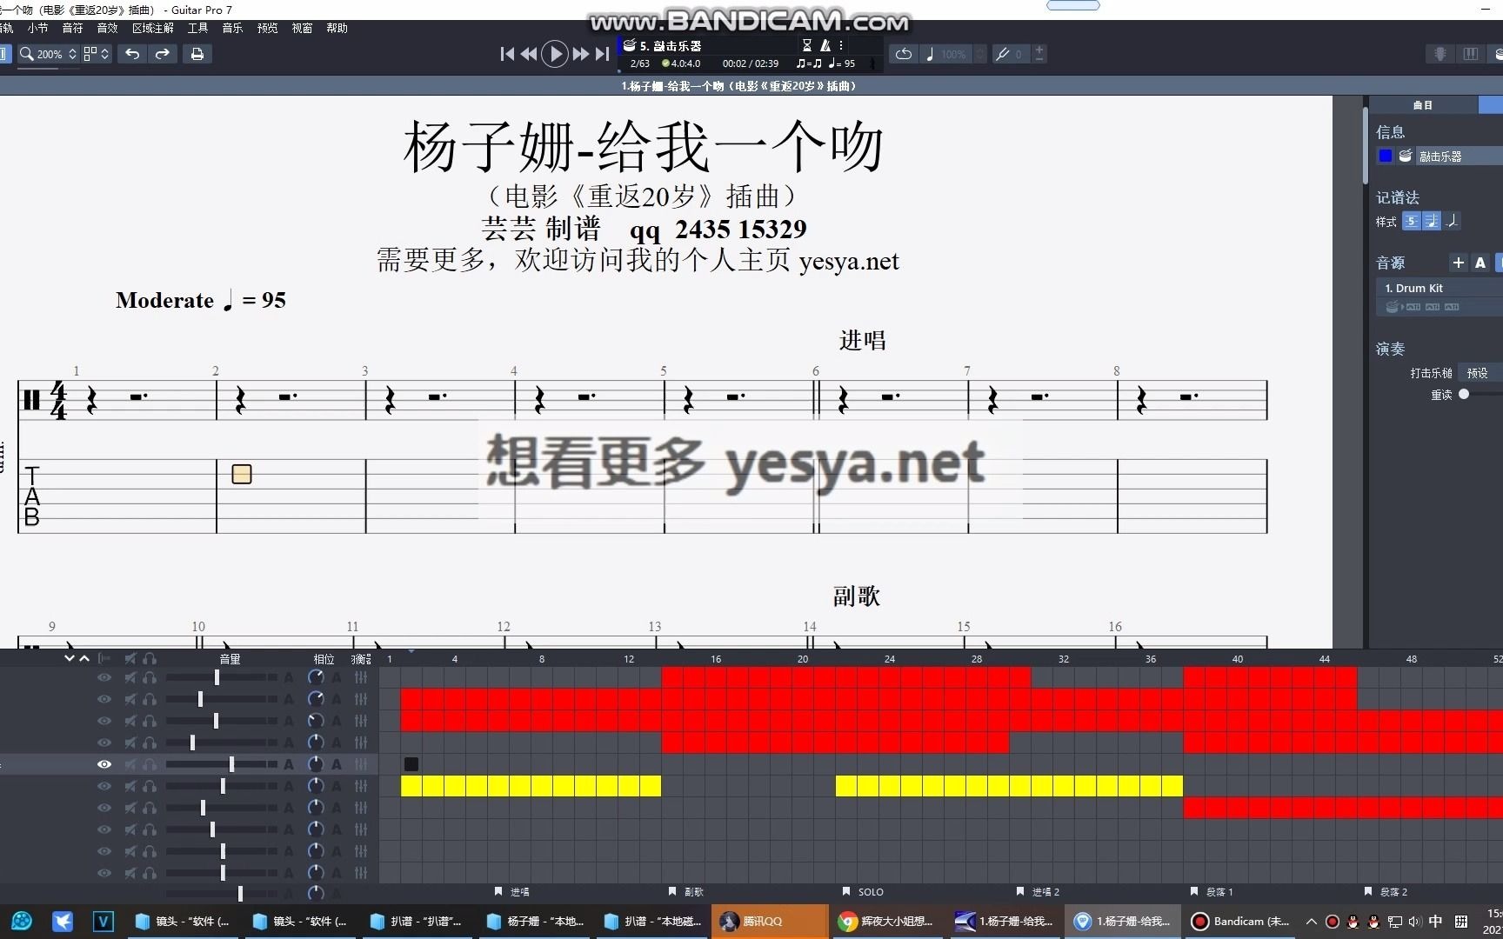1503x939 pixels.
Task: Move tracks down with the down chevron
Action: pos(70,658)
